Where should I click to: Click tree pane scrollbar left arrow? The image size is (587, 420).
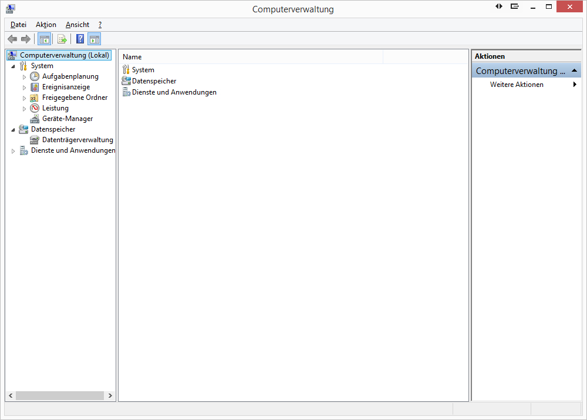[11, 396]
